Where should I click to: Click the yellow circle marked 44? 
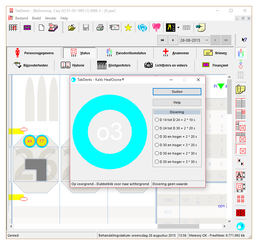(30, 141)
